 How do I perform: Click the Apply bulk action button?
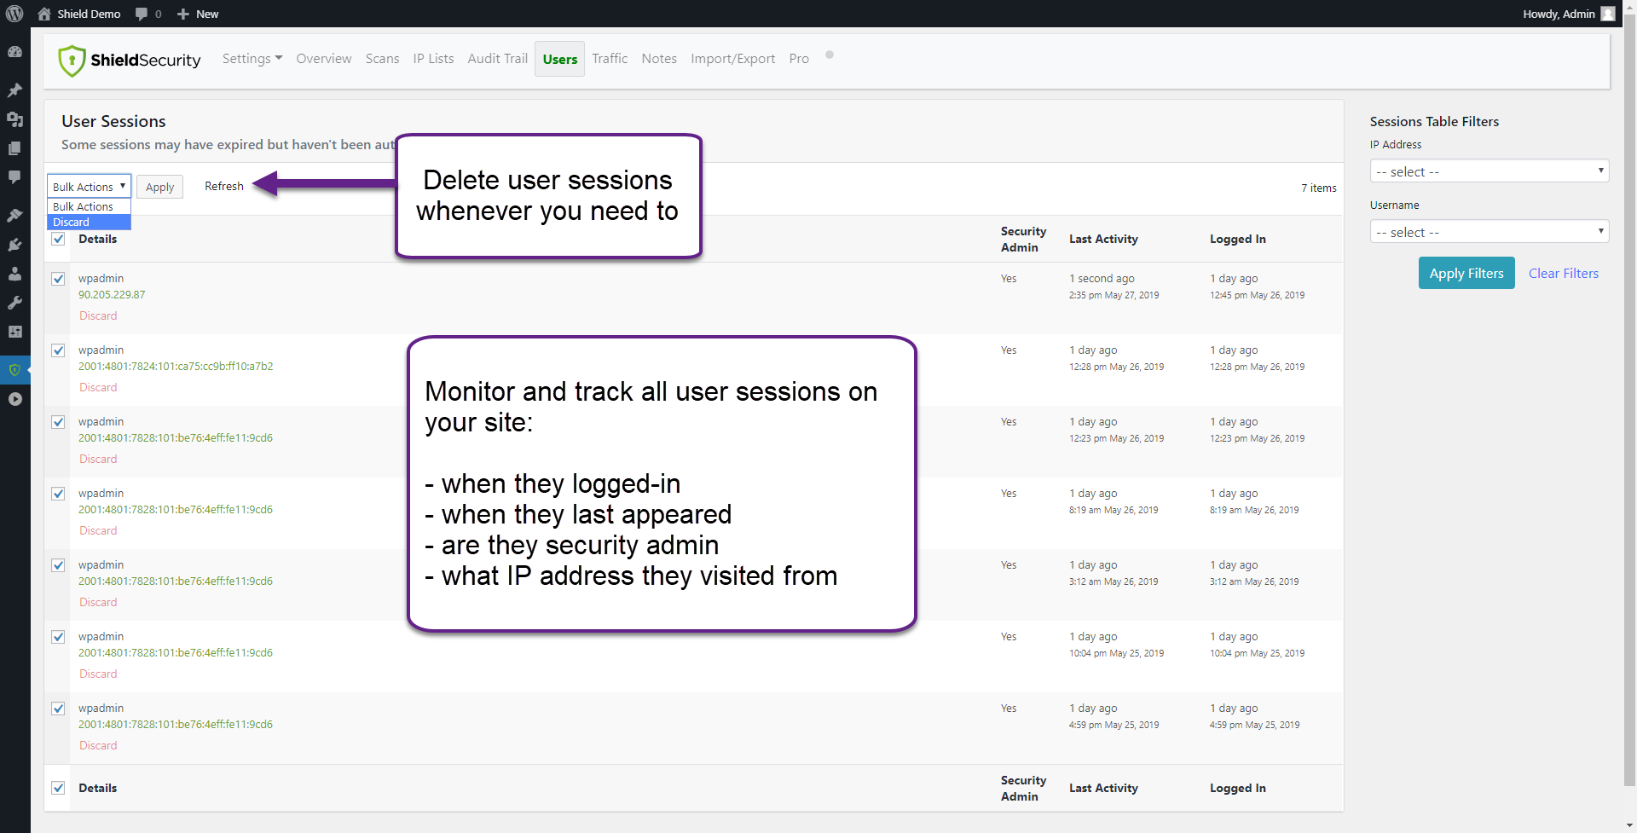(x=159, y=188)
